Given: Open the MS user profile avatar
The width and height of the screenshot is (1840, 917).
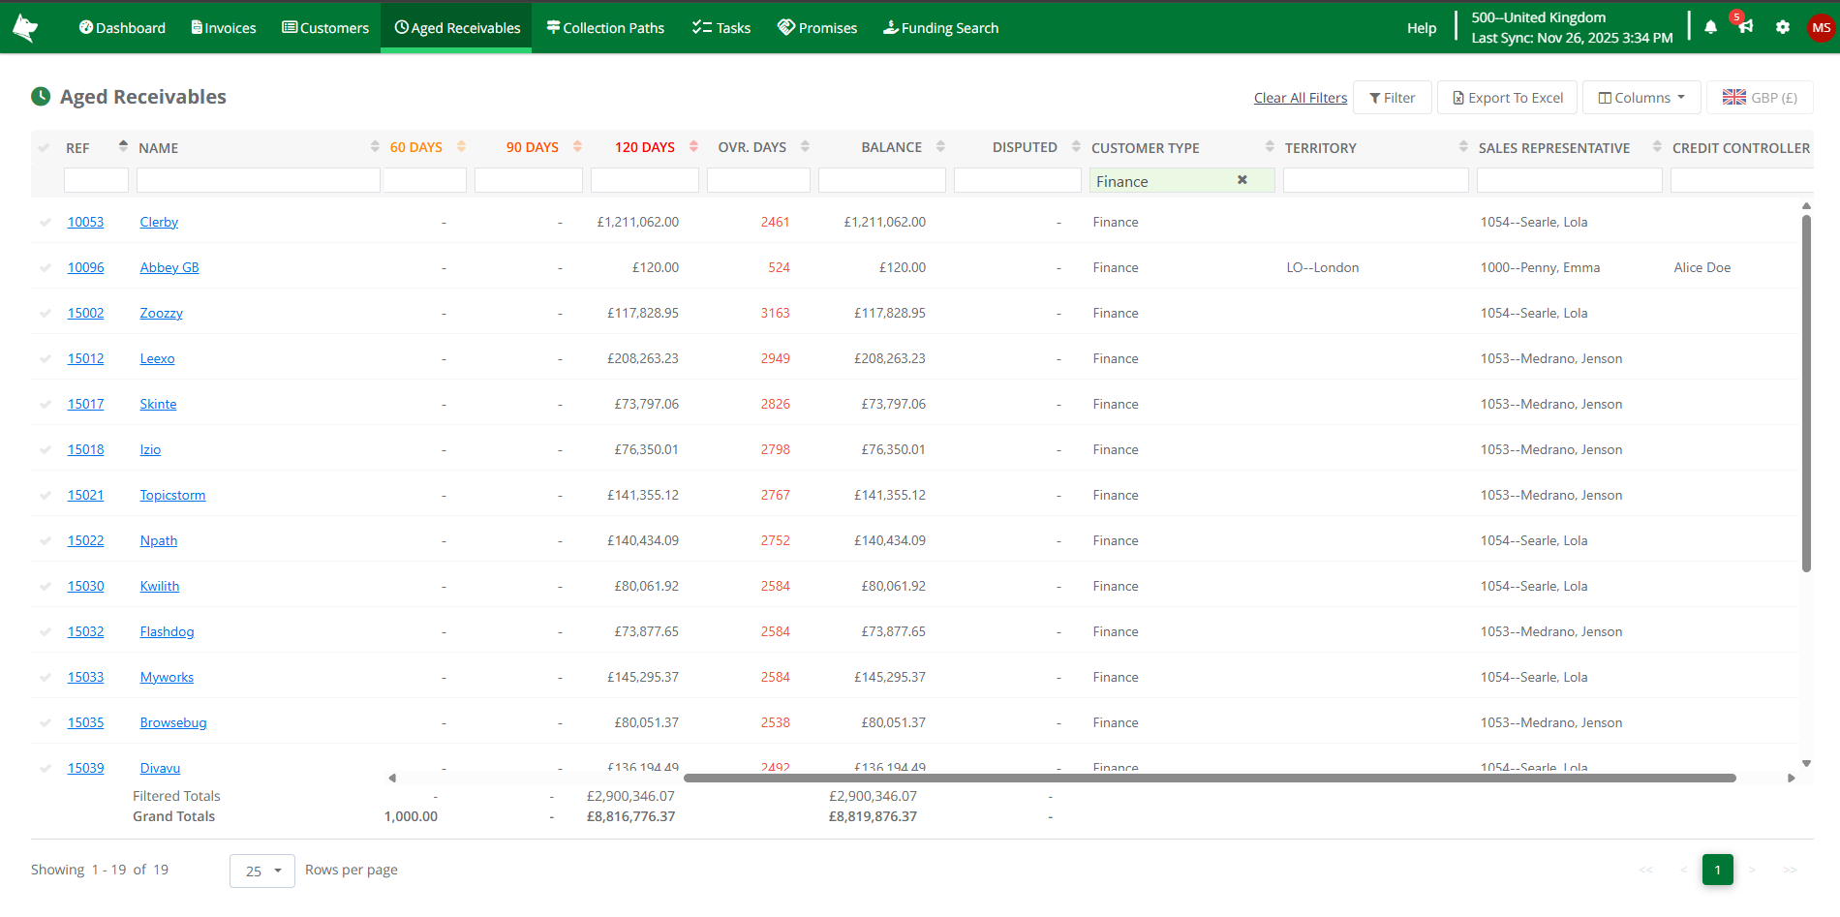Looking at the screenshot, I should 1821,27.
